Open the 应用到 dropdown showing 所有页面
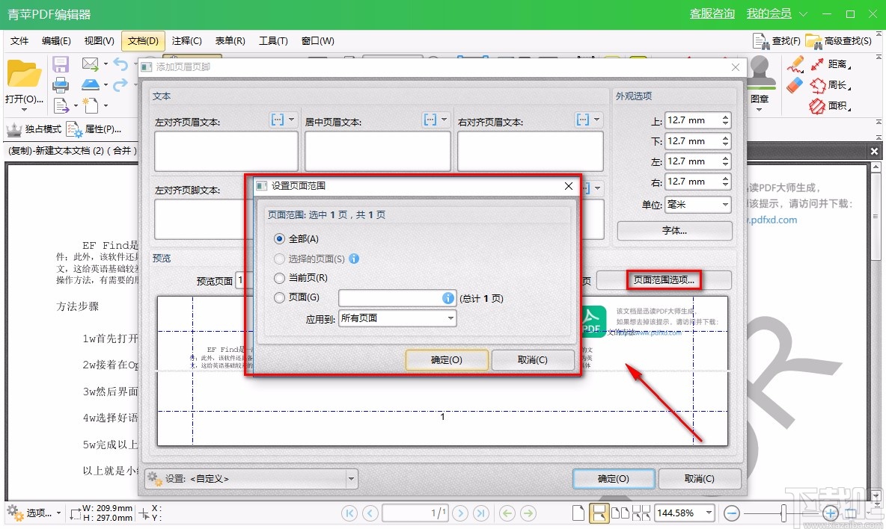Image resolution: width=886 pixels, height=529 pixels. tap(397, 318)
